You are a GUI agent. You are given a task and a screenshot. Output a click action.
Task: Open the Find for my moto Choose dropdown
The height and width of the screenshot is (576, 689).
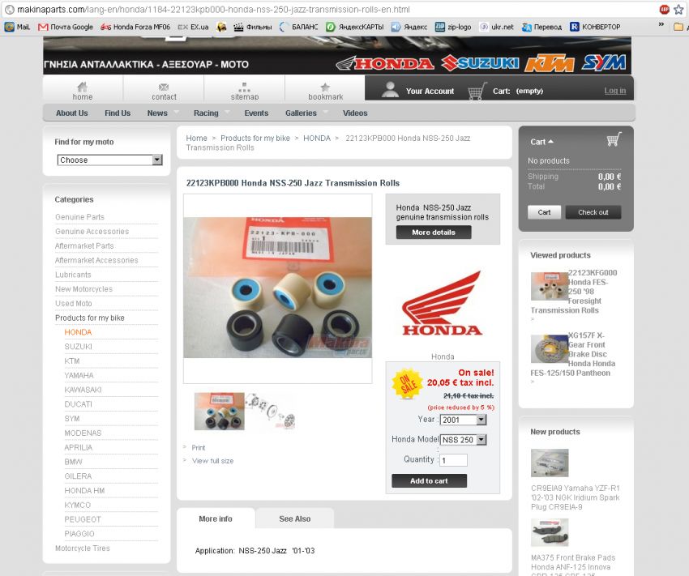pos(110,160)
